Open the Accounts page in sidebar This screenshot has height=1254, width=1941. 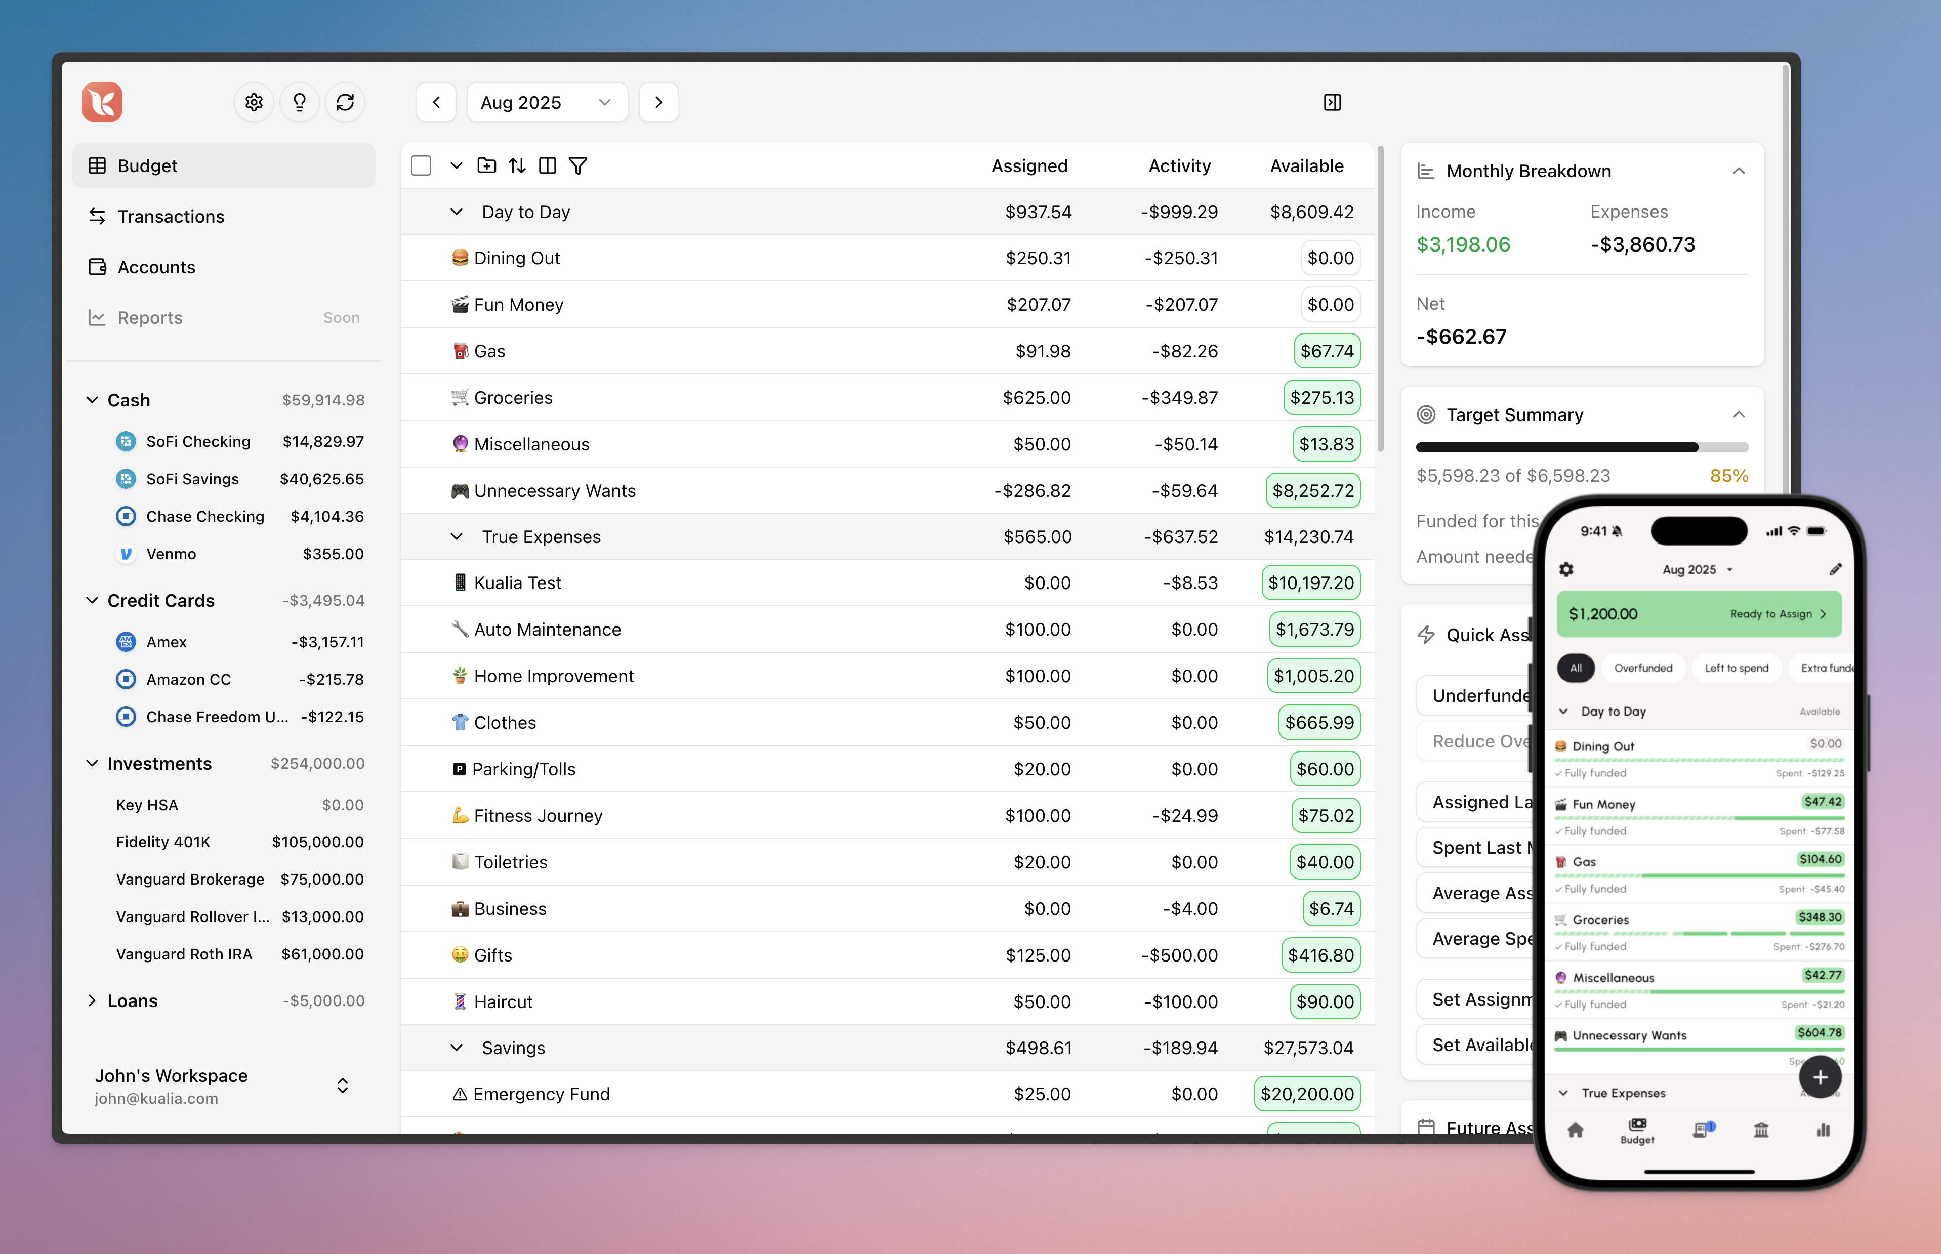click(x=156, y=267)
